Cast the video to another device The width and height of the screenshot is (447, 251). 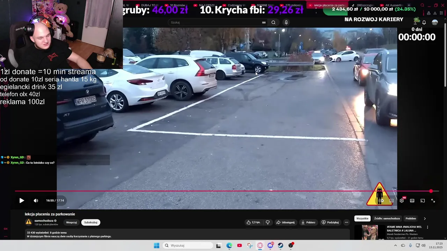pyautogui.click(x=423, y=200)
